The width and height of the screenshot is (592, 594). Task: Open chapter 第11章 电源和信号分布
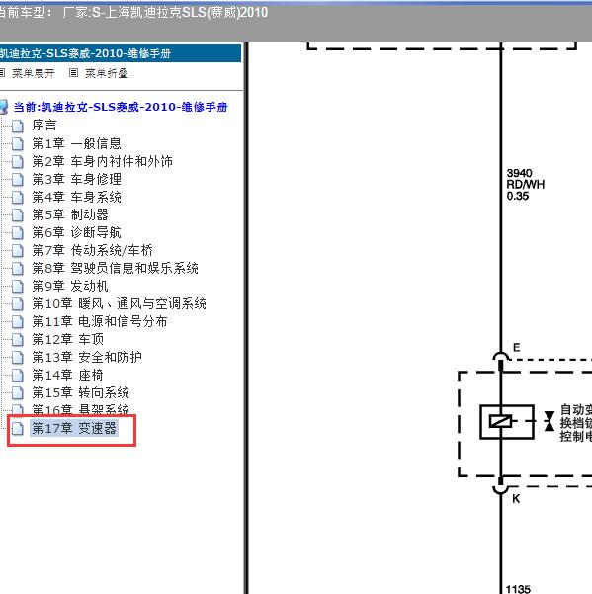point(100,321)
